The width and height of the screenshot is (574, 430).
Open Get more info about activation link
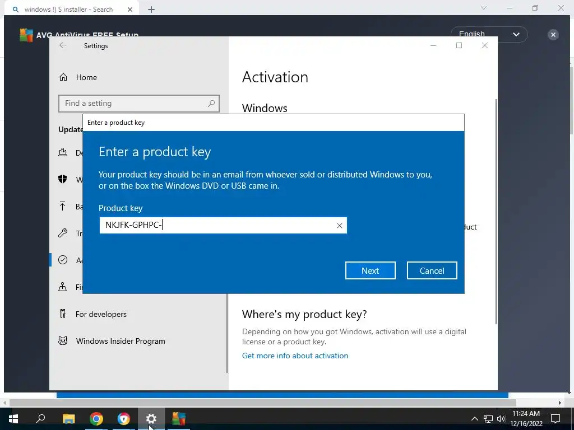(x=295, y=356)
